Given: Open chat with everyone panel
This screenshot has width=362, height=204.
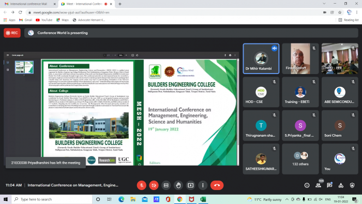Looking at the screenshot, I should click(329, 185).
